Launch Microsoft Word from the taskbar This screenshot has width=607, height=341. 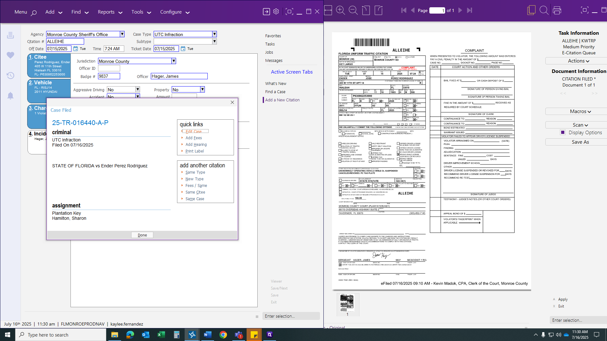[208, 335]
